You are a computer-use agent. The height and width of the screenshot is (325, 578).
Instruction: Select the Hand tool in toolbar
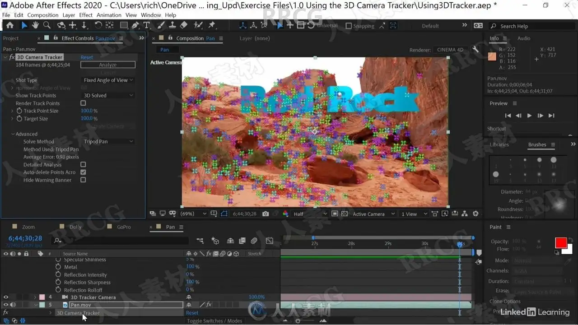[x=35, y=26]
